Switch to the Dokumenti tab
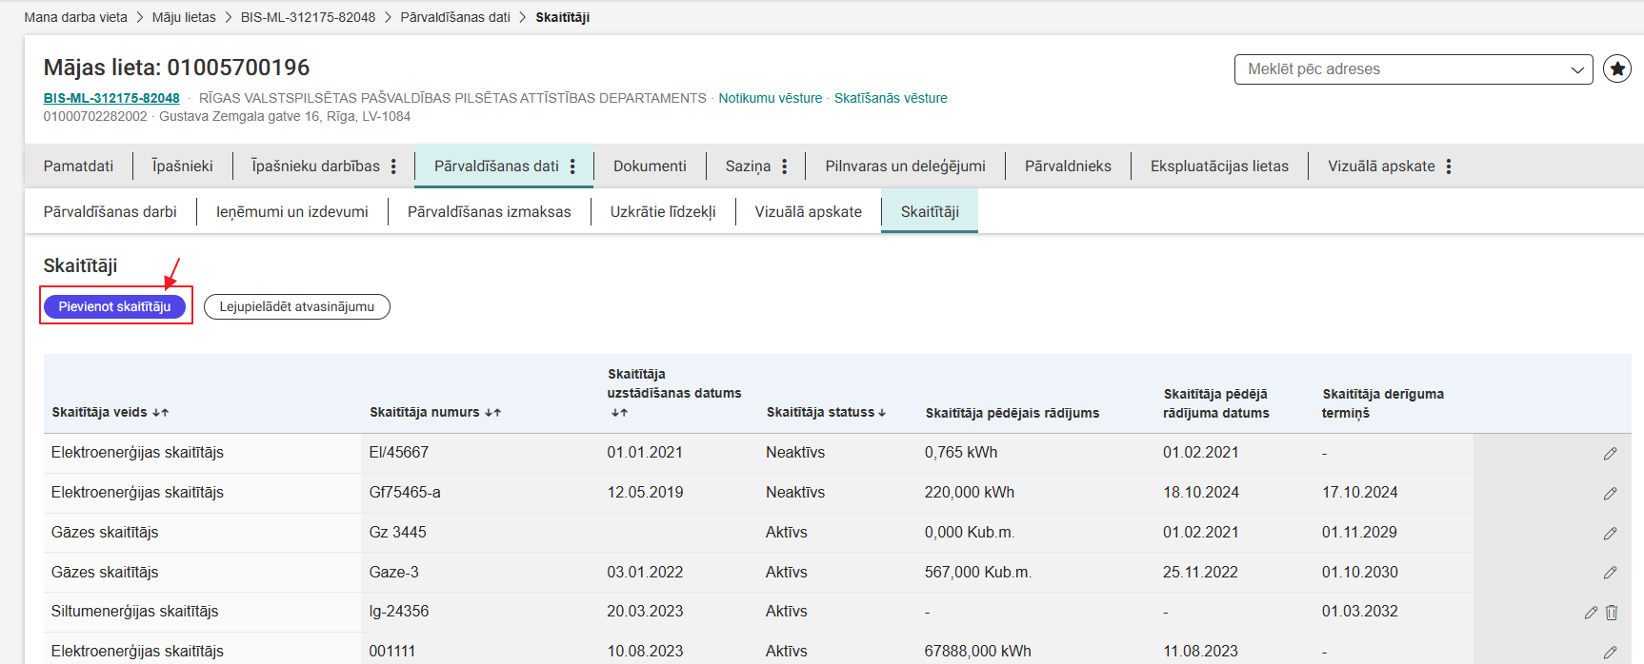This screenshot has width=1644, height=664. coord(650,166)
